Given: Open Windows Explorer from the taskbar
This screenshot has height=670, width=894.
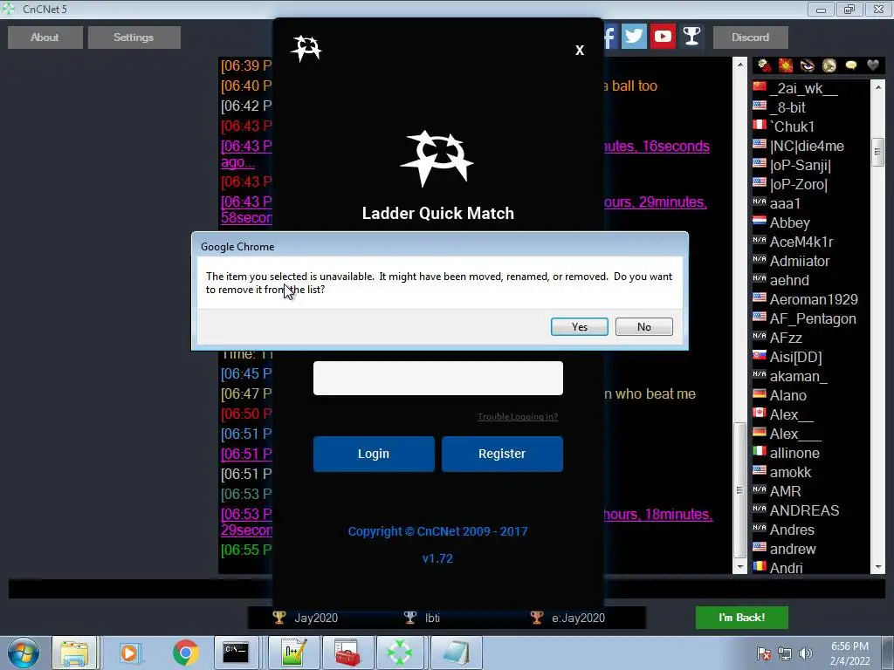Looking at the screenshot, I should 75,653.
